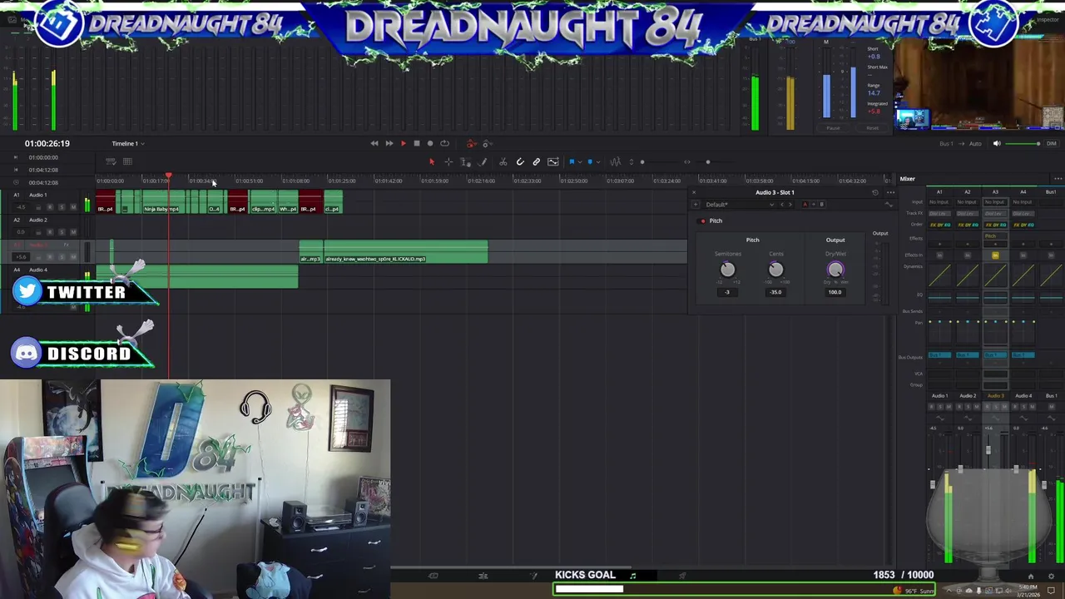Toggle the linked selection chain icon

[x=537, y=161]
